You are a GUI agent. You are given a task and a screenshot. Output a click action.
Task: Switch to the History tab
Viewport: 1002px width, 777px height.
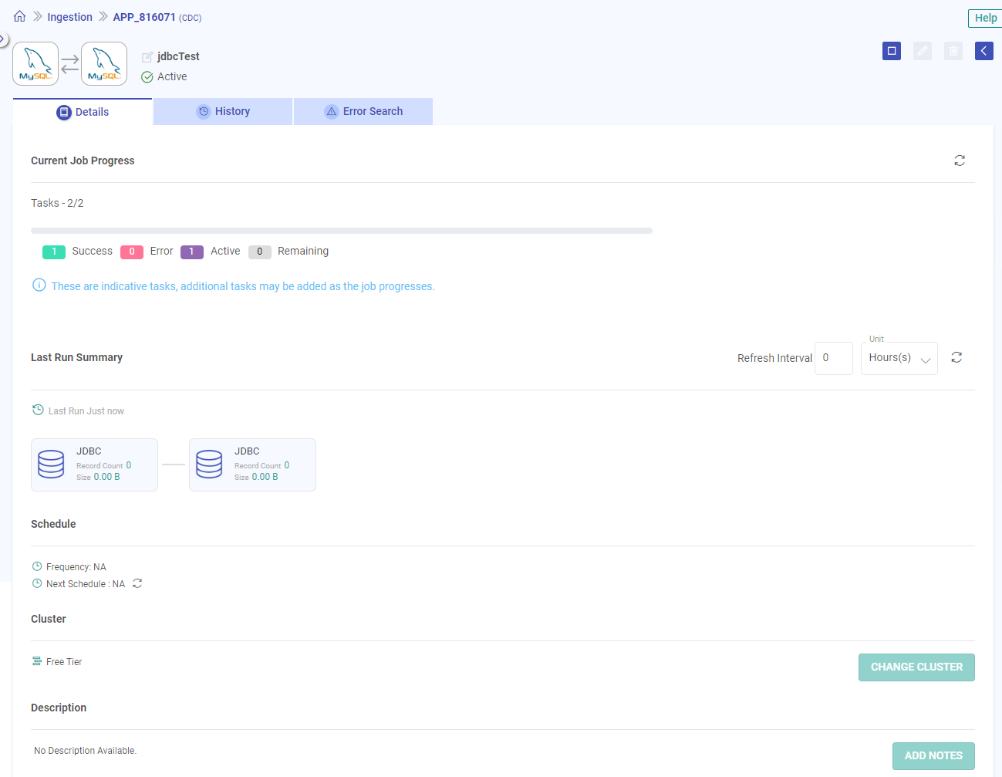pos(223,111)
